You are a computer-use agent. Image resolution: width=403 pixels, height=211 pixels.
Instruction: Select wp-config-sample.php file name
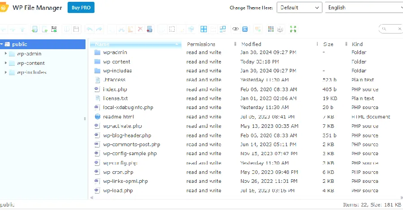coord(130,153)
